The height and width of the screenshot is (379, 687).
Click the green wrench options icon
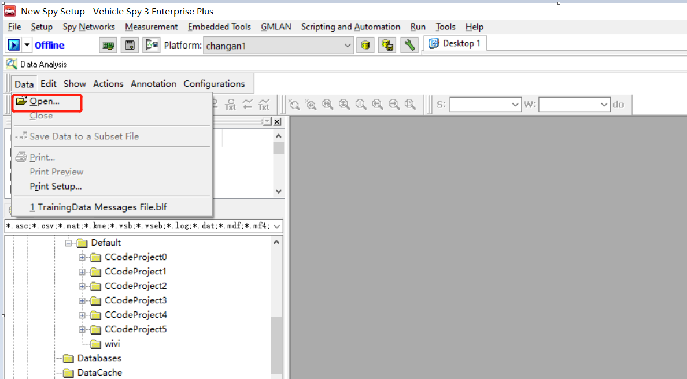tap(409, 45)
